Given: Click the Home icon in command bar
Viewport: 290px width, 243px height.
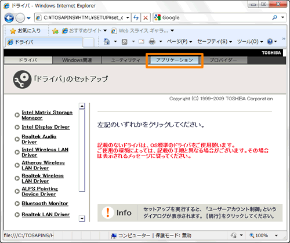Looking at the screenshot, I should tap(107, 41).
